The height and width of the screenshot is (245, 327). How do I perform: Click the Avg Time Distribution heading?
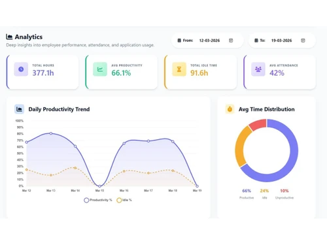coord(267,109)
